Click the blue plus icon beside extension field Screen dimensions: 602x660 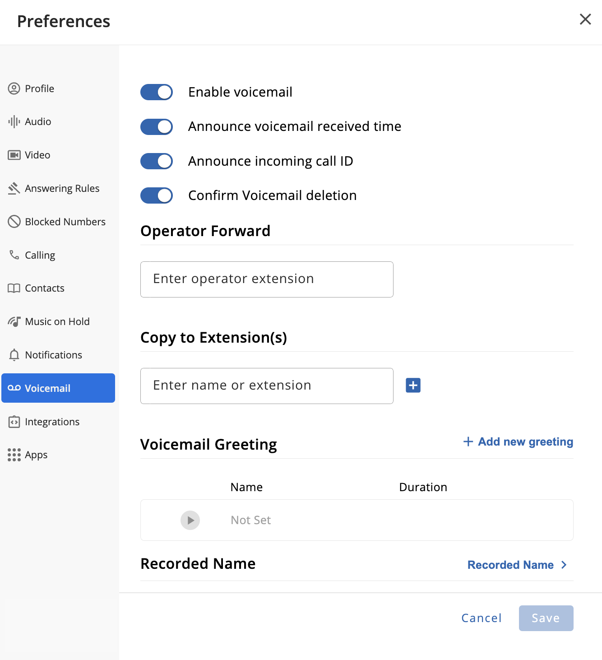click(413, 386)
